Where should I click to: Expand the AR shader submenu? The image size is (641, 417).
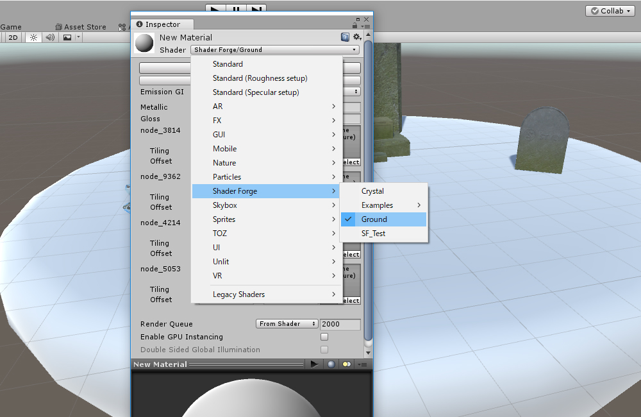coord(267,106)
